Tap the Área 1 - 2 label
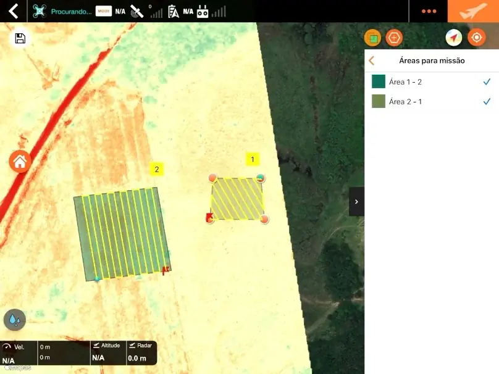This screenshot has height=374, width=499. click(405, 81)
